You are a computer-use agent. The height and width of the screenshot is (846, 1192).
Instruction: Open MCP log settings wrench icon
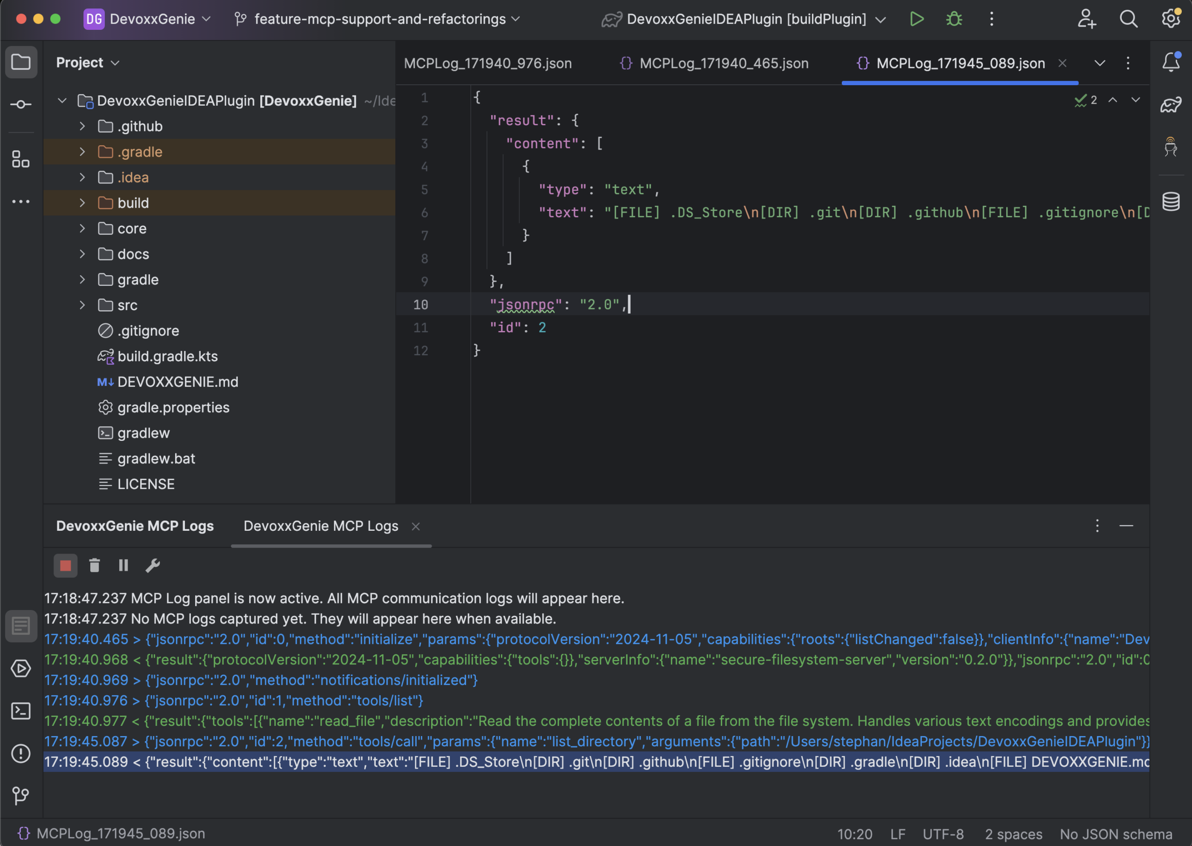(x=153, y=566)
